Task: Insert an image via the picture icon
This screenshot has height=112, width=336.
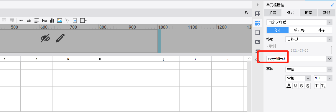Action: click(60, 21)
